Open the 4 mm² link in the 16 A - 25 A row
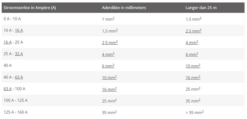247x119 pixels. [x=192, y=42]
